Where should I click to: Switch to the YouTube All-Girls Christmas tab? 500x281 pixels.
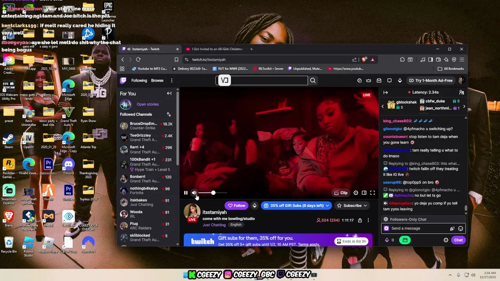214,49
